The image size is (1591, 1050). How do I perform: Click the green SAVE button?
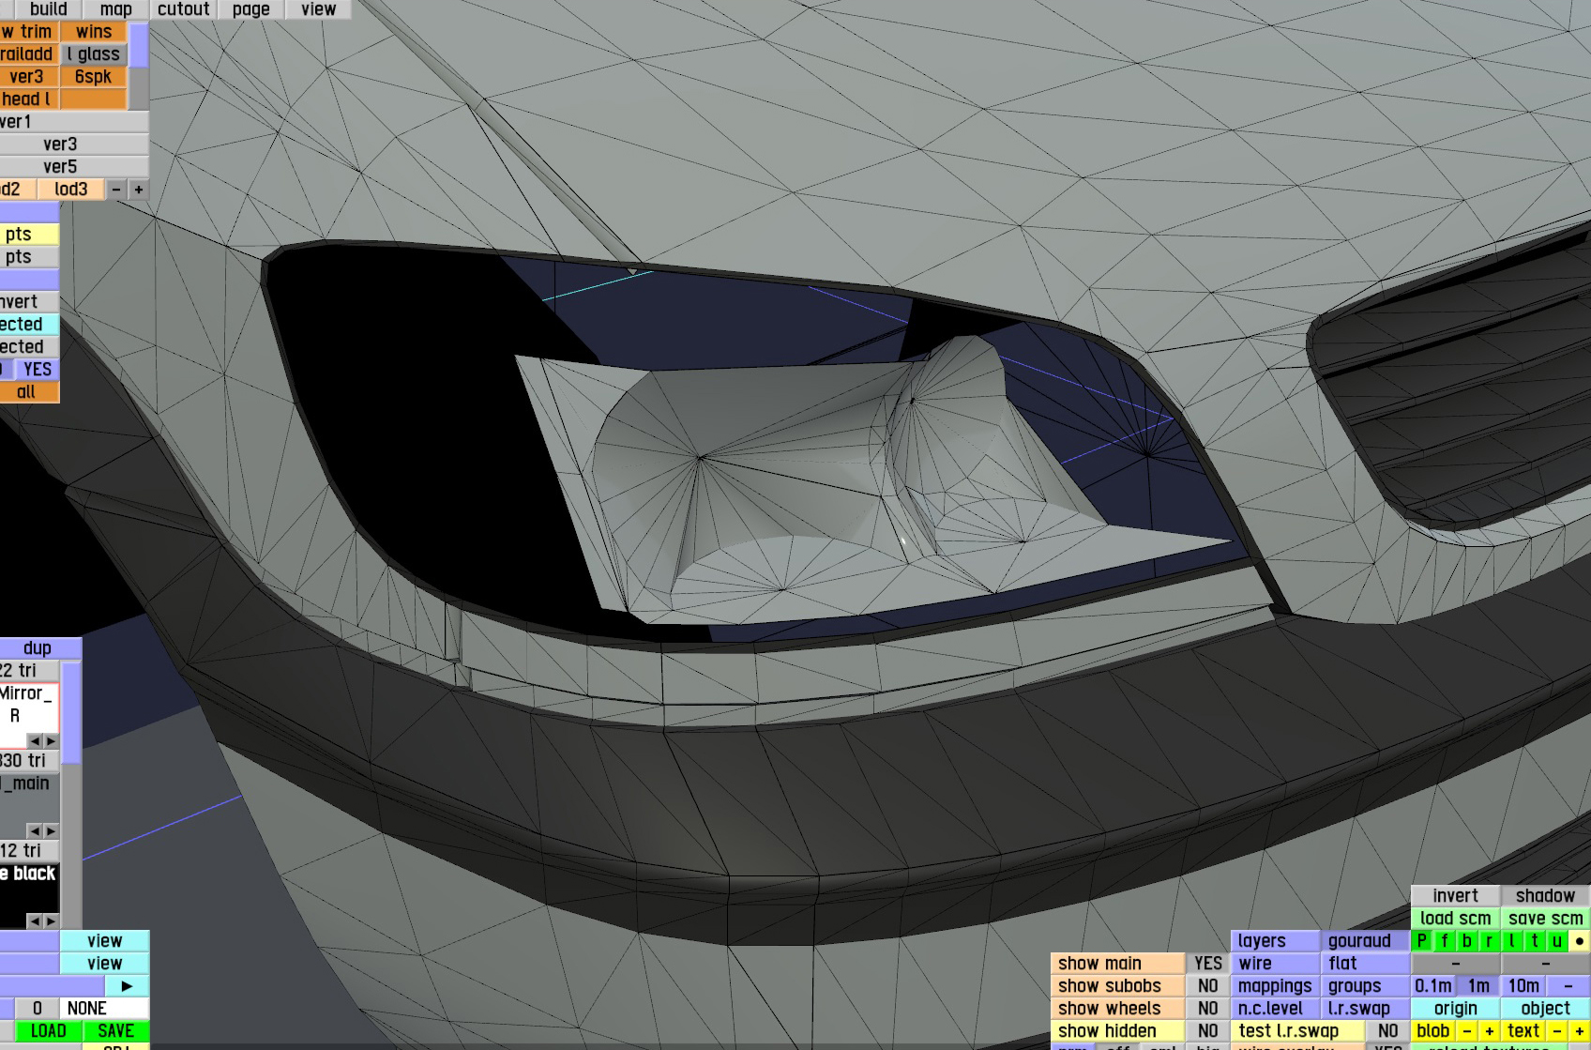point(116,1031)
